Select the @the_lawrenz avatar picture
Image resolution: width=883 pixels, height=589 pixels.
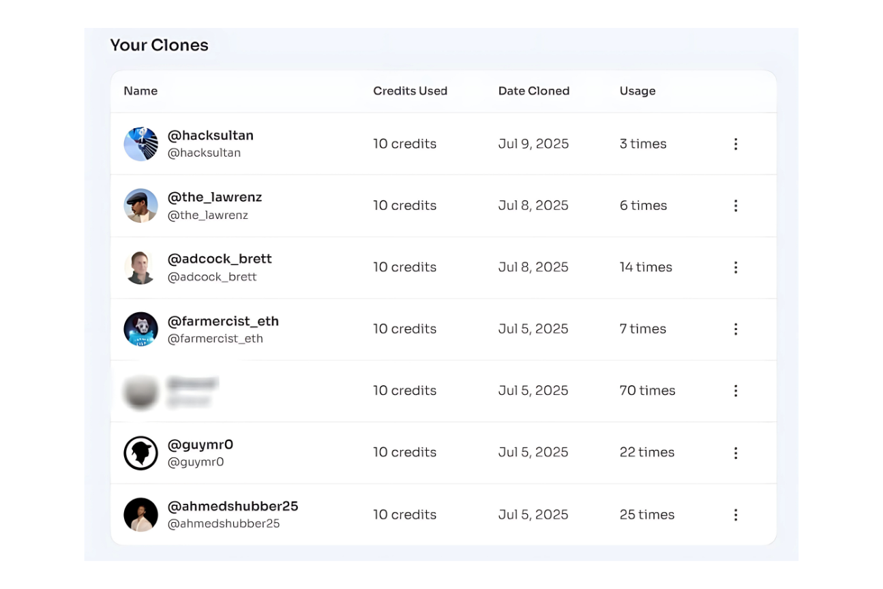click(140, 206)
